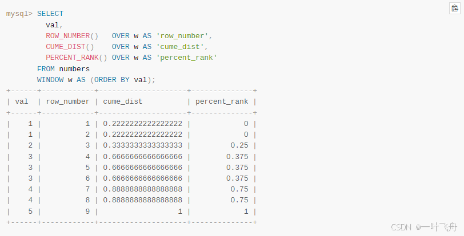This screenshot has height=236, width=464.
Task: Click the table name numbers in the query
Action: [x=74, y=69]
